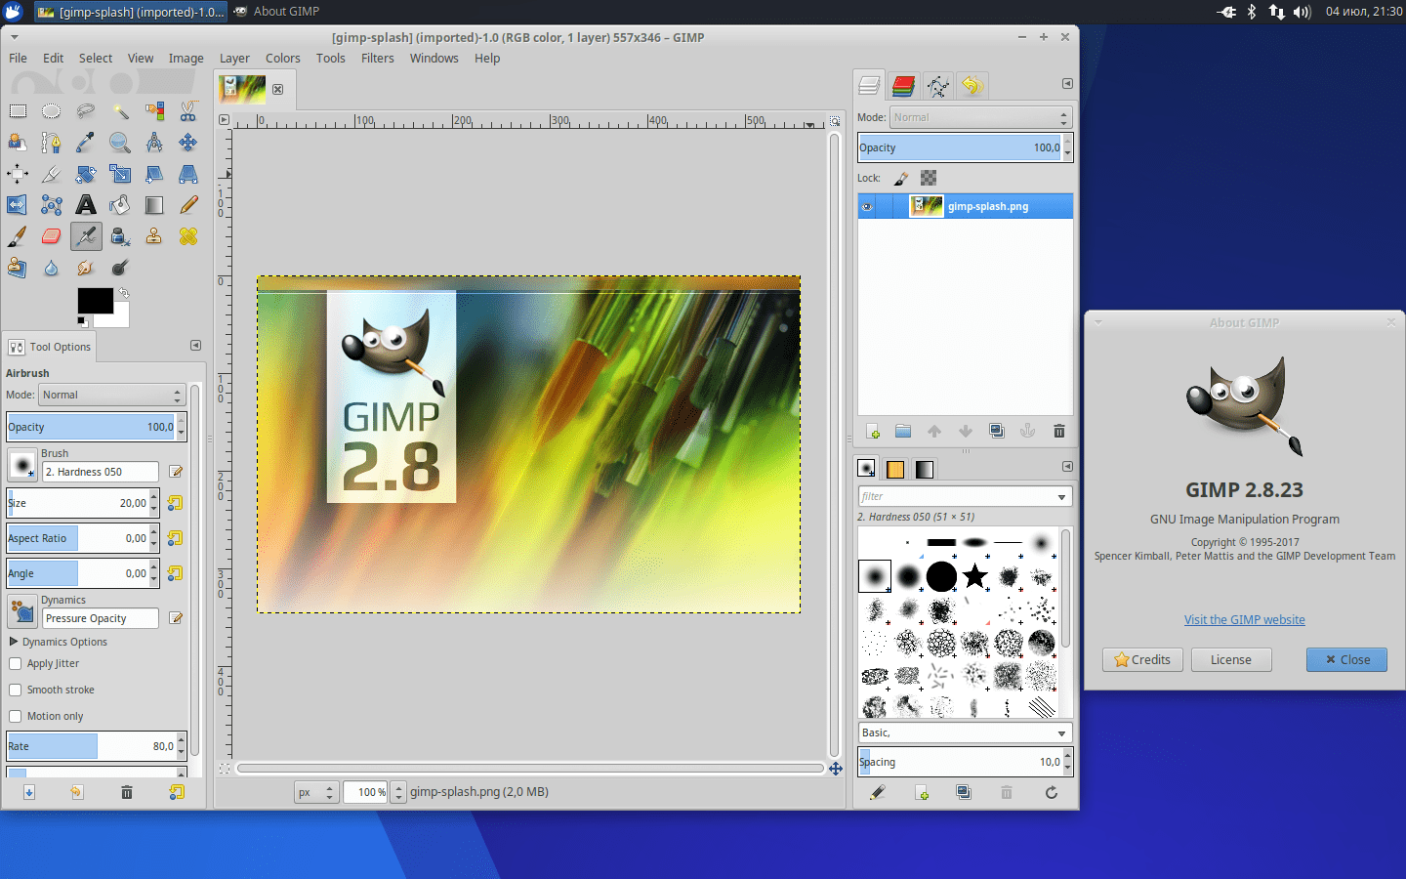Switch to the Channels tab

pos(903,86)
